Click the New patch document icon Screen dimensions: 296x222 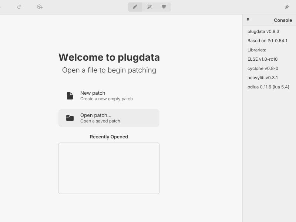coord(70,96)
